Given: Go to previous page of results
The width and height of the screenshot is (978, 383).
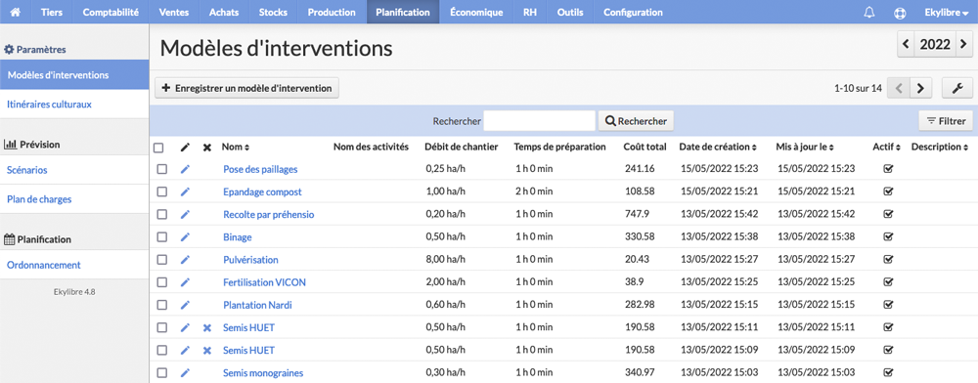Looking at the screenshot, I should (899, 89).
